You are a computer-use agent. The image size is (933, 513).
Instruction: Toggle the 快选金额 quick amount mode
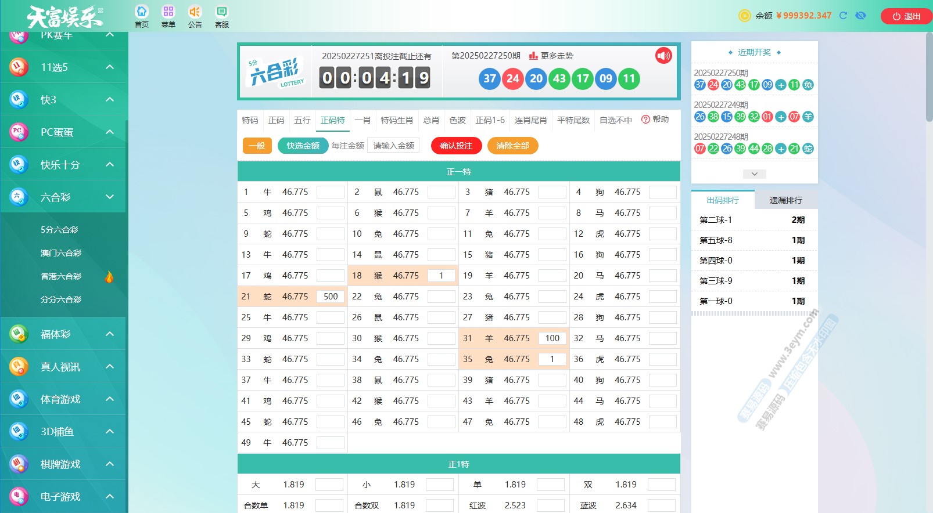(x=303, y=146)
